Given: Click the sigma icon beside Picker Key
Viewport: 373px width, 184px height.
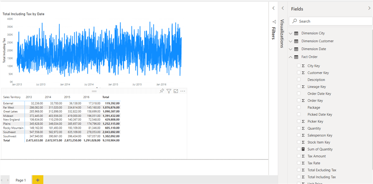Looking at the screenshot, I should [303, 121].
